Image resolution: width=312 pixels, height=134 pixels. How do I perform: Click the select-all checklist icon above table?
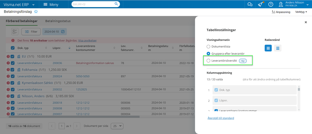tap(15, 31)
